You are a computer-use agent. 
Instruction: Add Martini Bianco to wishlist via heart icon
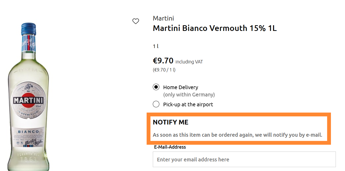click(x=136, y=21)
